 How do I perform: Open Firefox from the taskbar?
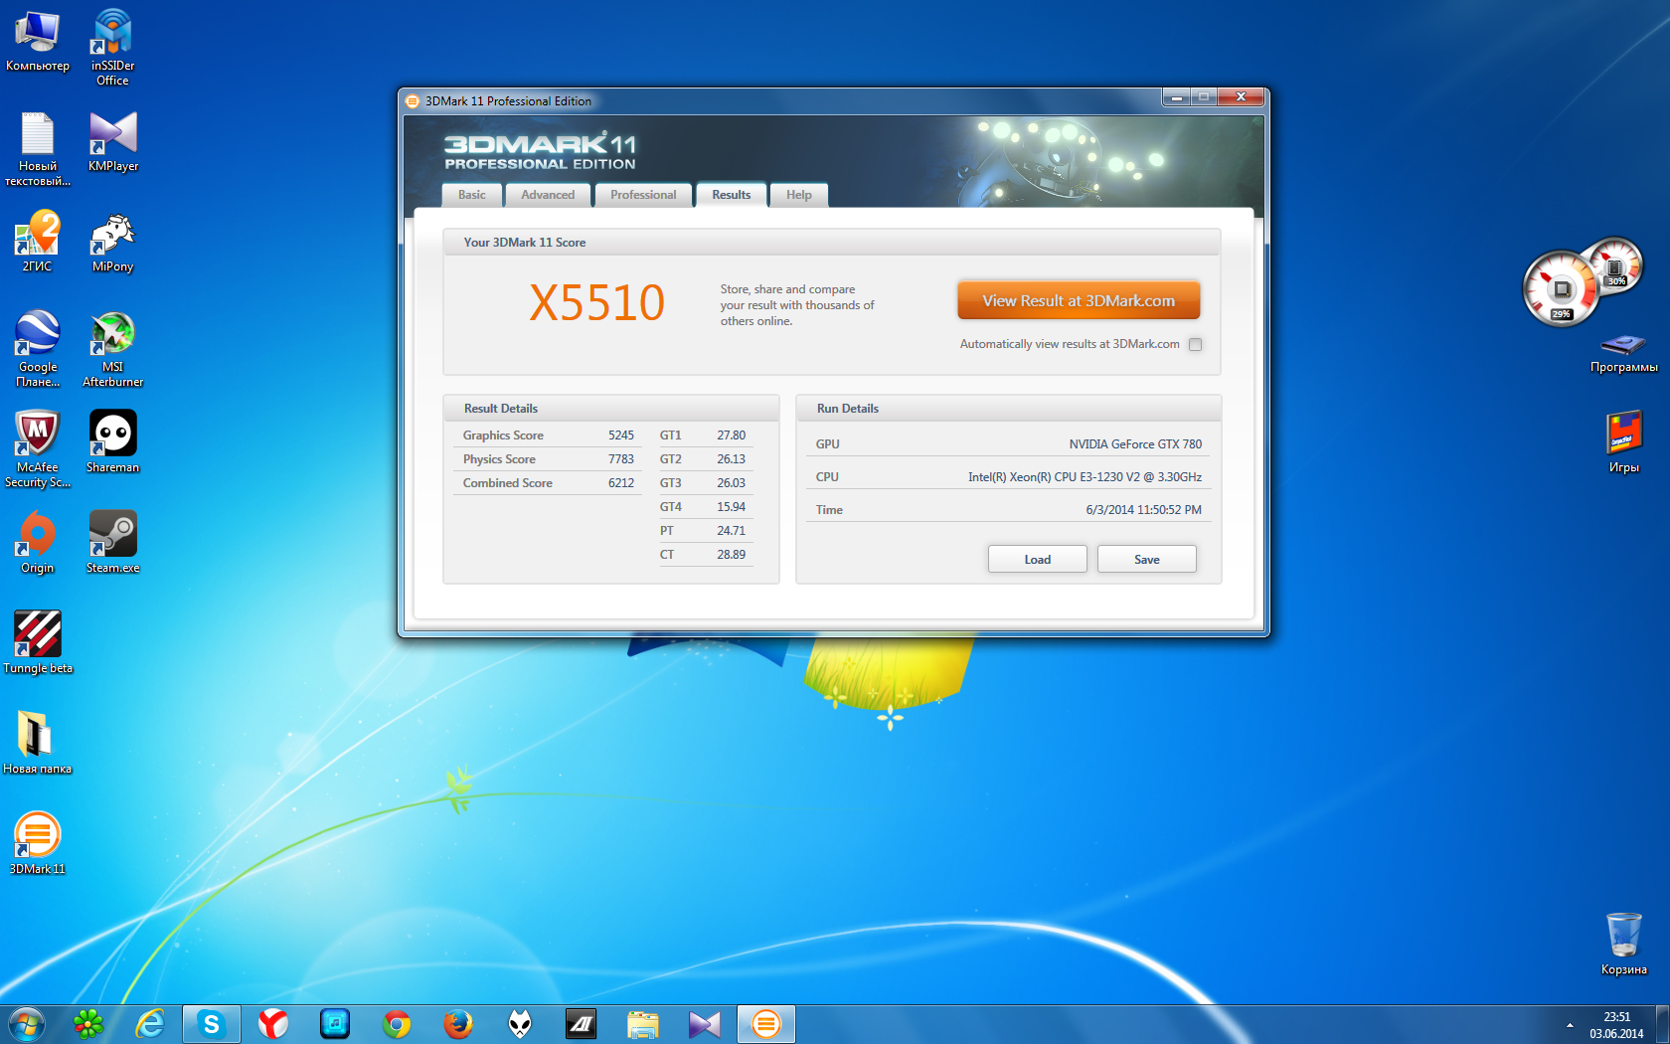coord(458,1024)
